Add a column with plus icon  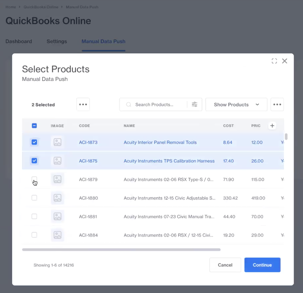coord(272,126)
